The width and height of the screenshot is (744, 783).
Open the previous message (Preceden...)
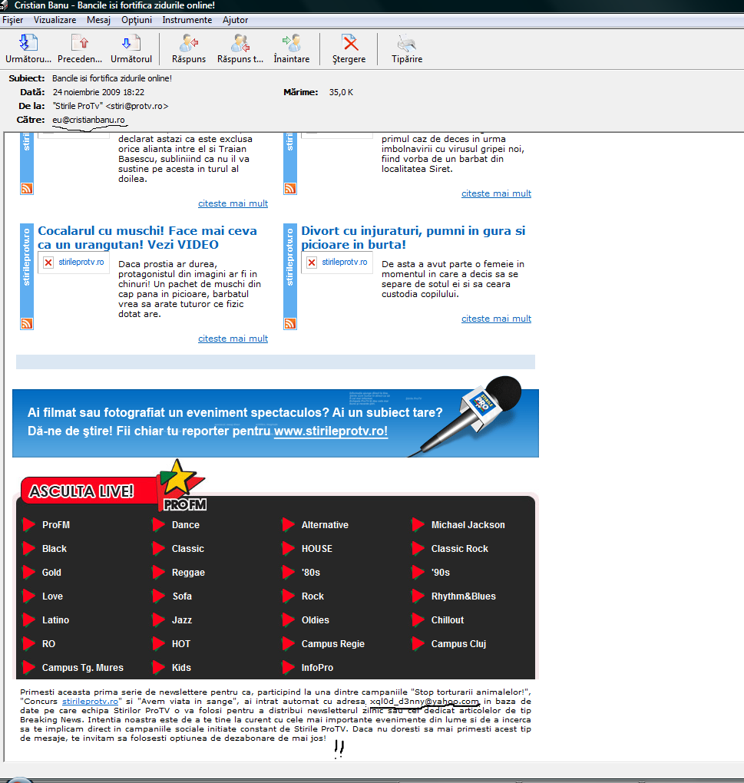(80, 49)
